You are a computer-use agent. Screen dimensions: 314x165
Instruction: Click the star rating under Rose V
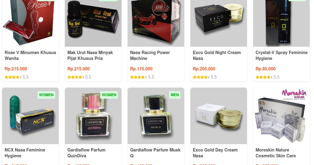pos(13,77)
